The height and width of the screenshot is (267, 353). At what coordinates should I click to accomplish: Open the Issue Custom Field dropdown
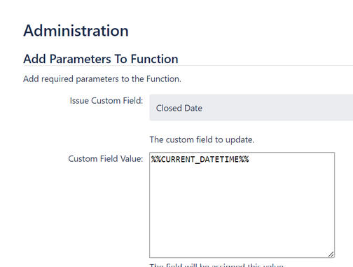(x=251, y=108)
